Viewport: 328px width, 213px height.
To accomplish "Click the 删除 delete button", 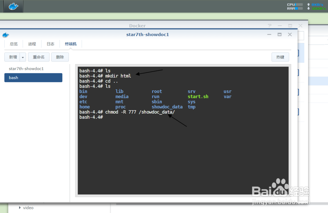I will (x=60, y=57).
